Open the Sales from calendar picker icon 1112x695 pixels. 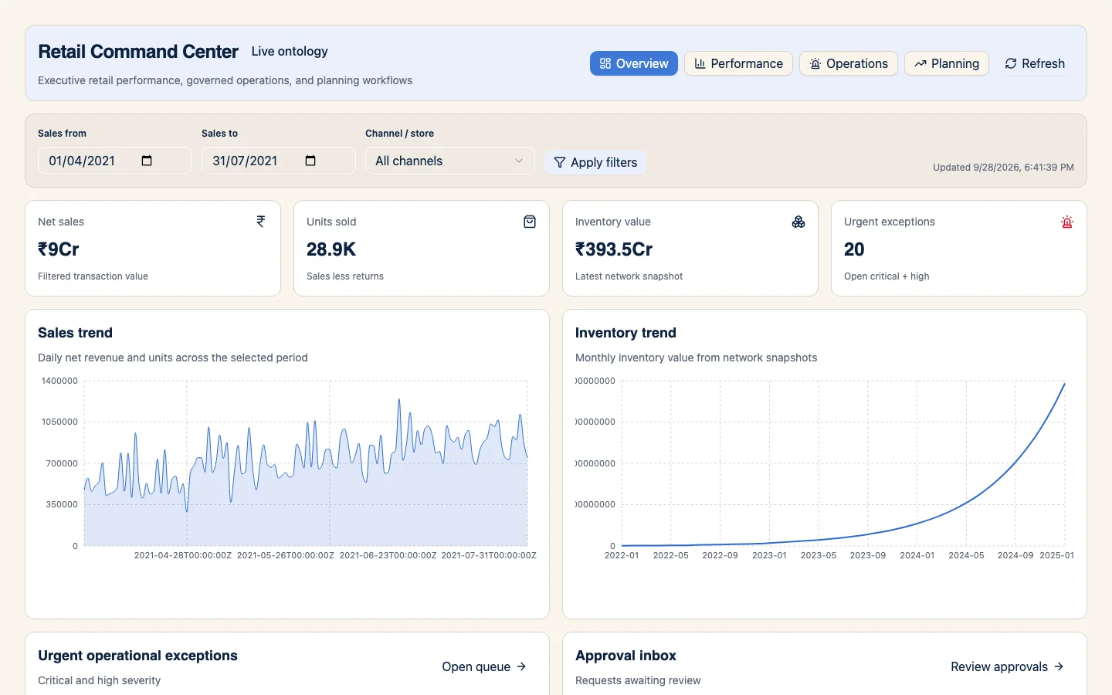[x=147, y=161]
